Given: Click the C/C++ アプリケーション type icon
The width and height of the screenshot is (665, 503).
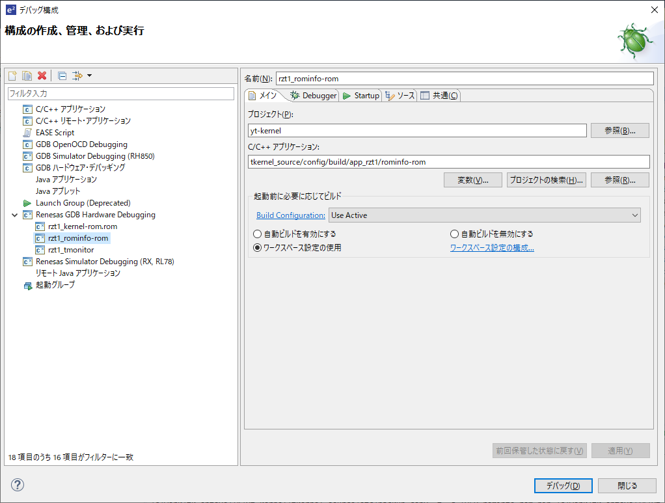Looking at the screenshot, I should 27,109.
